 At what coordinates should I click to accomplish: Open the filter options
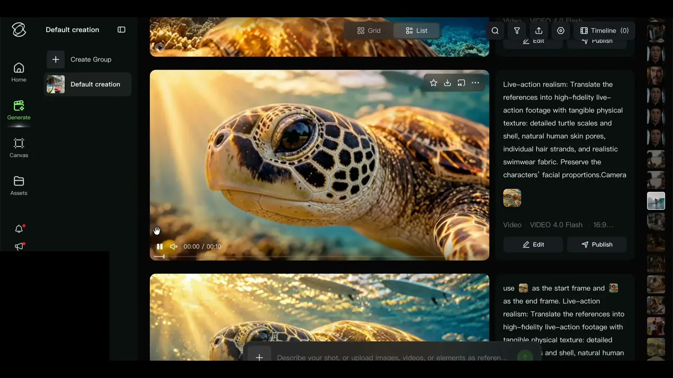517,31
